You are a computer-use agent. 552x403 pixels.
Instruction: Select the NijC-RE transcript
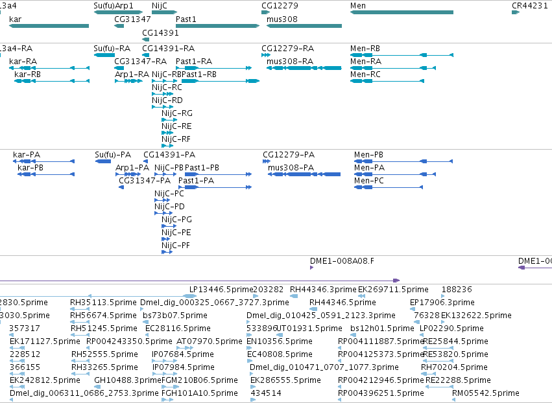pyautogui.click(x=167, y=133)
